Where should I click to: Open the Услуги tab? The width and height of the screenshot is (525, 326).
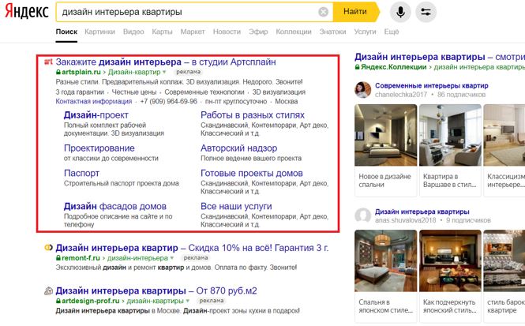click(365, 32)
